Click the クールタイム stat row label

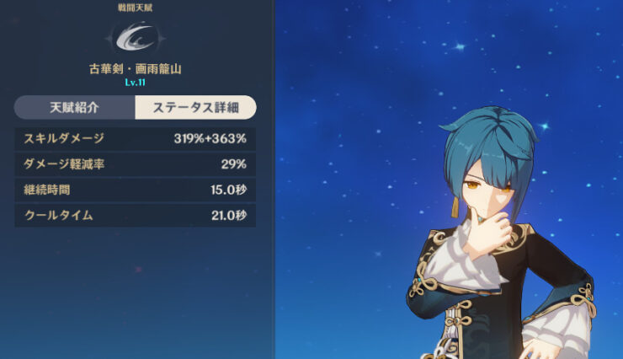point(58,215)
